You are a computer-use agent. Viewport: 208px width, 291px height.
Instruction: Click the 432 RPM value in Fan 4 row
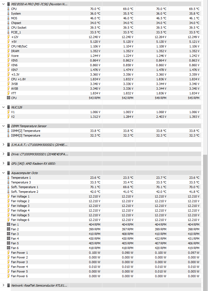point(160,239)
